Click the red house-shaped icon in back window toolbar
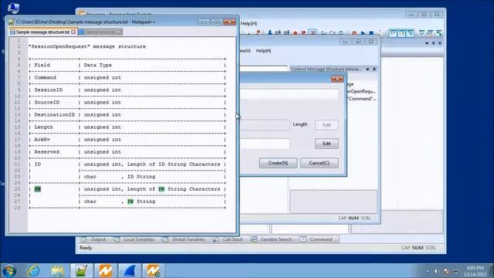 [295, 32]
